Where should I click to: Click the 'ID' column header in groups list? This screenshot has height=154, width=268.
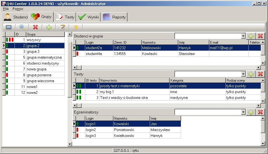[x=20, y=34]
